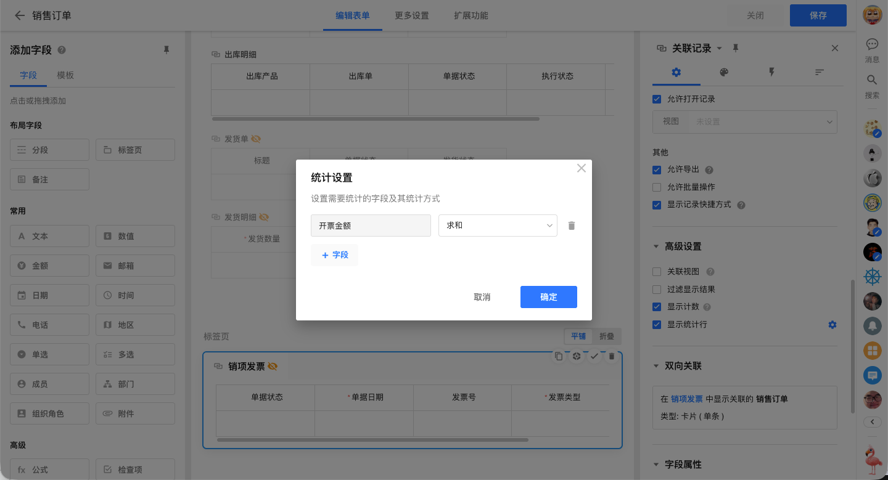Screen dimensions: 888x480
Task: Open the orange grid app in sidebar
Action: coord(872,351)
